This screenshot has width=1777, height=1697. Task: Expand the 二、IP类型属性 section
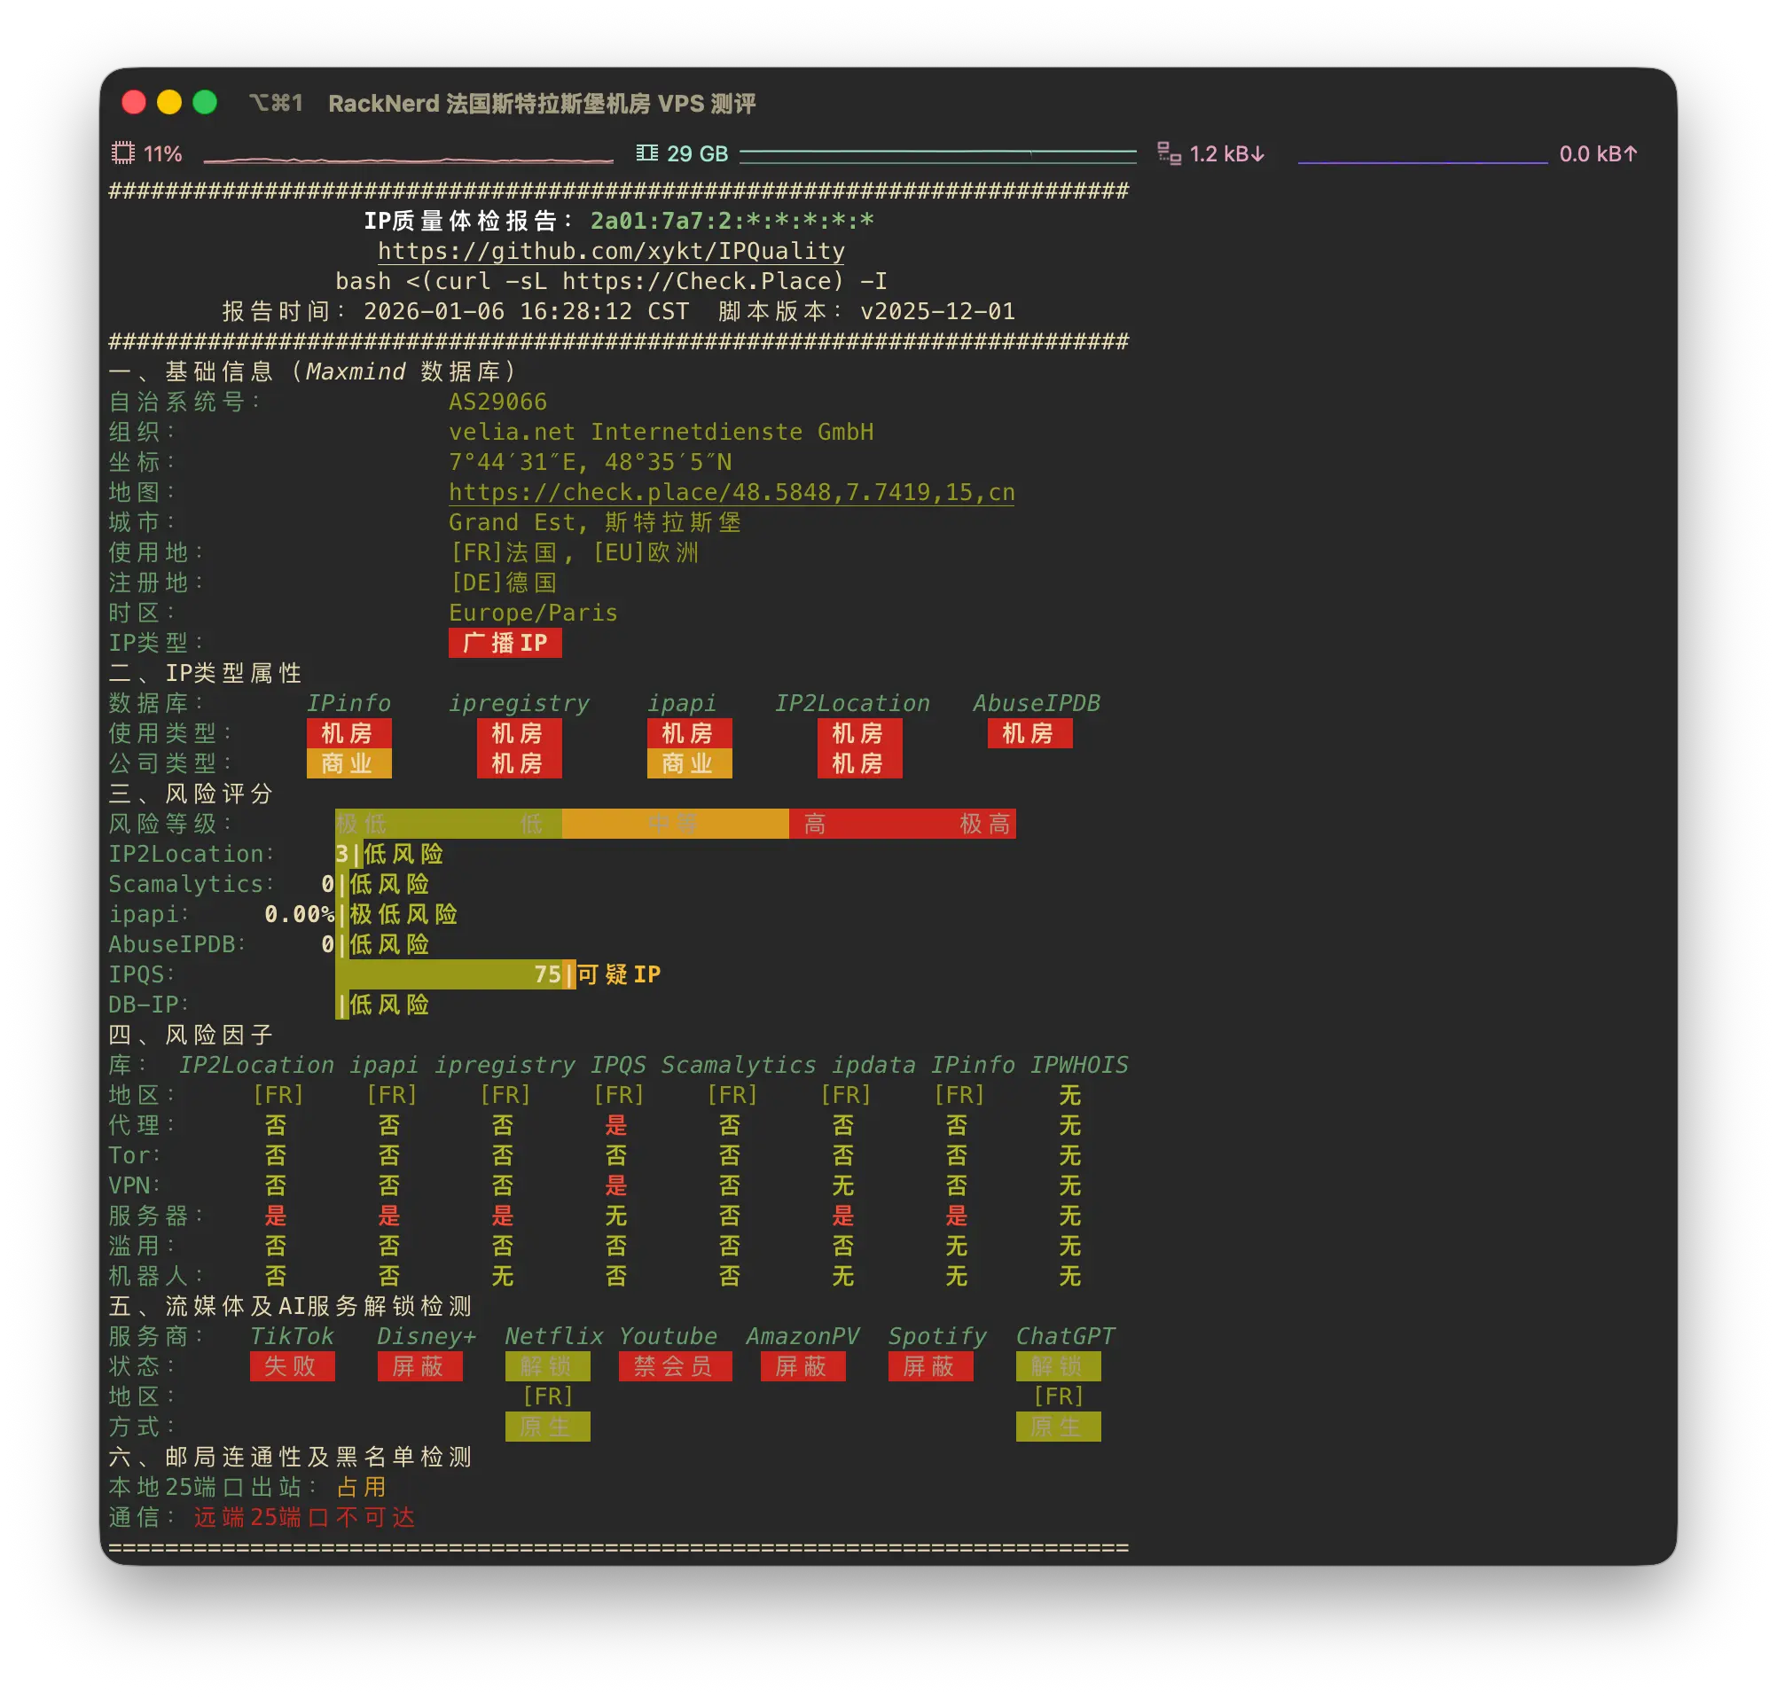[x=207, y=673]
